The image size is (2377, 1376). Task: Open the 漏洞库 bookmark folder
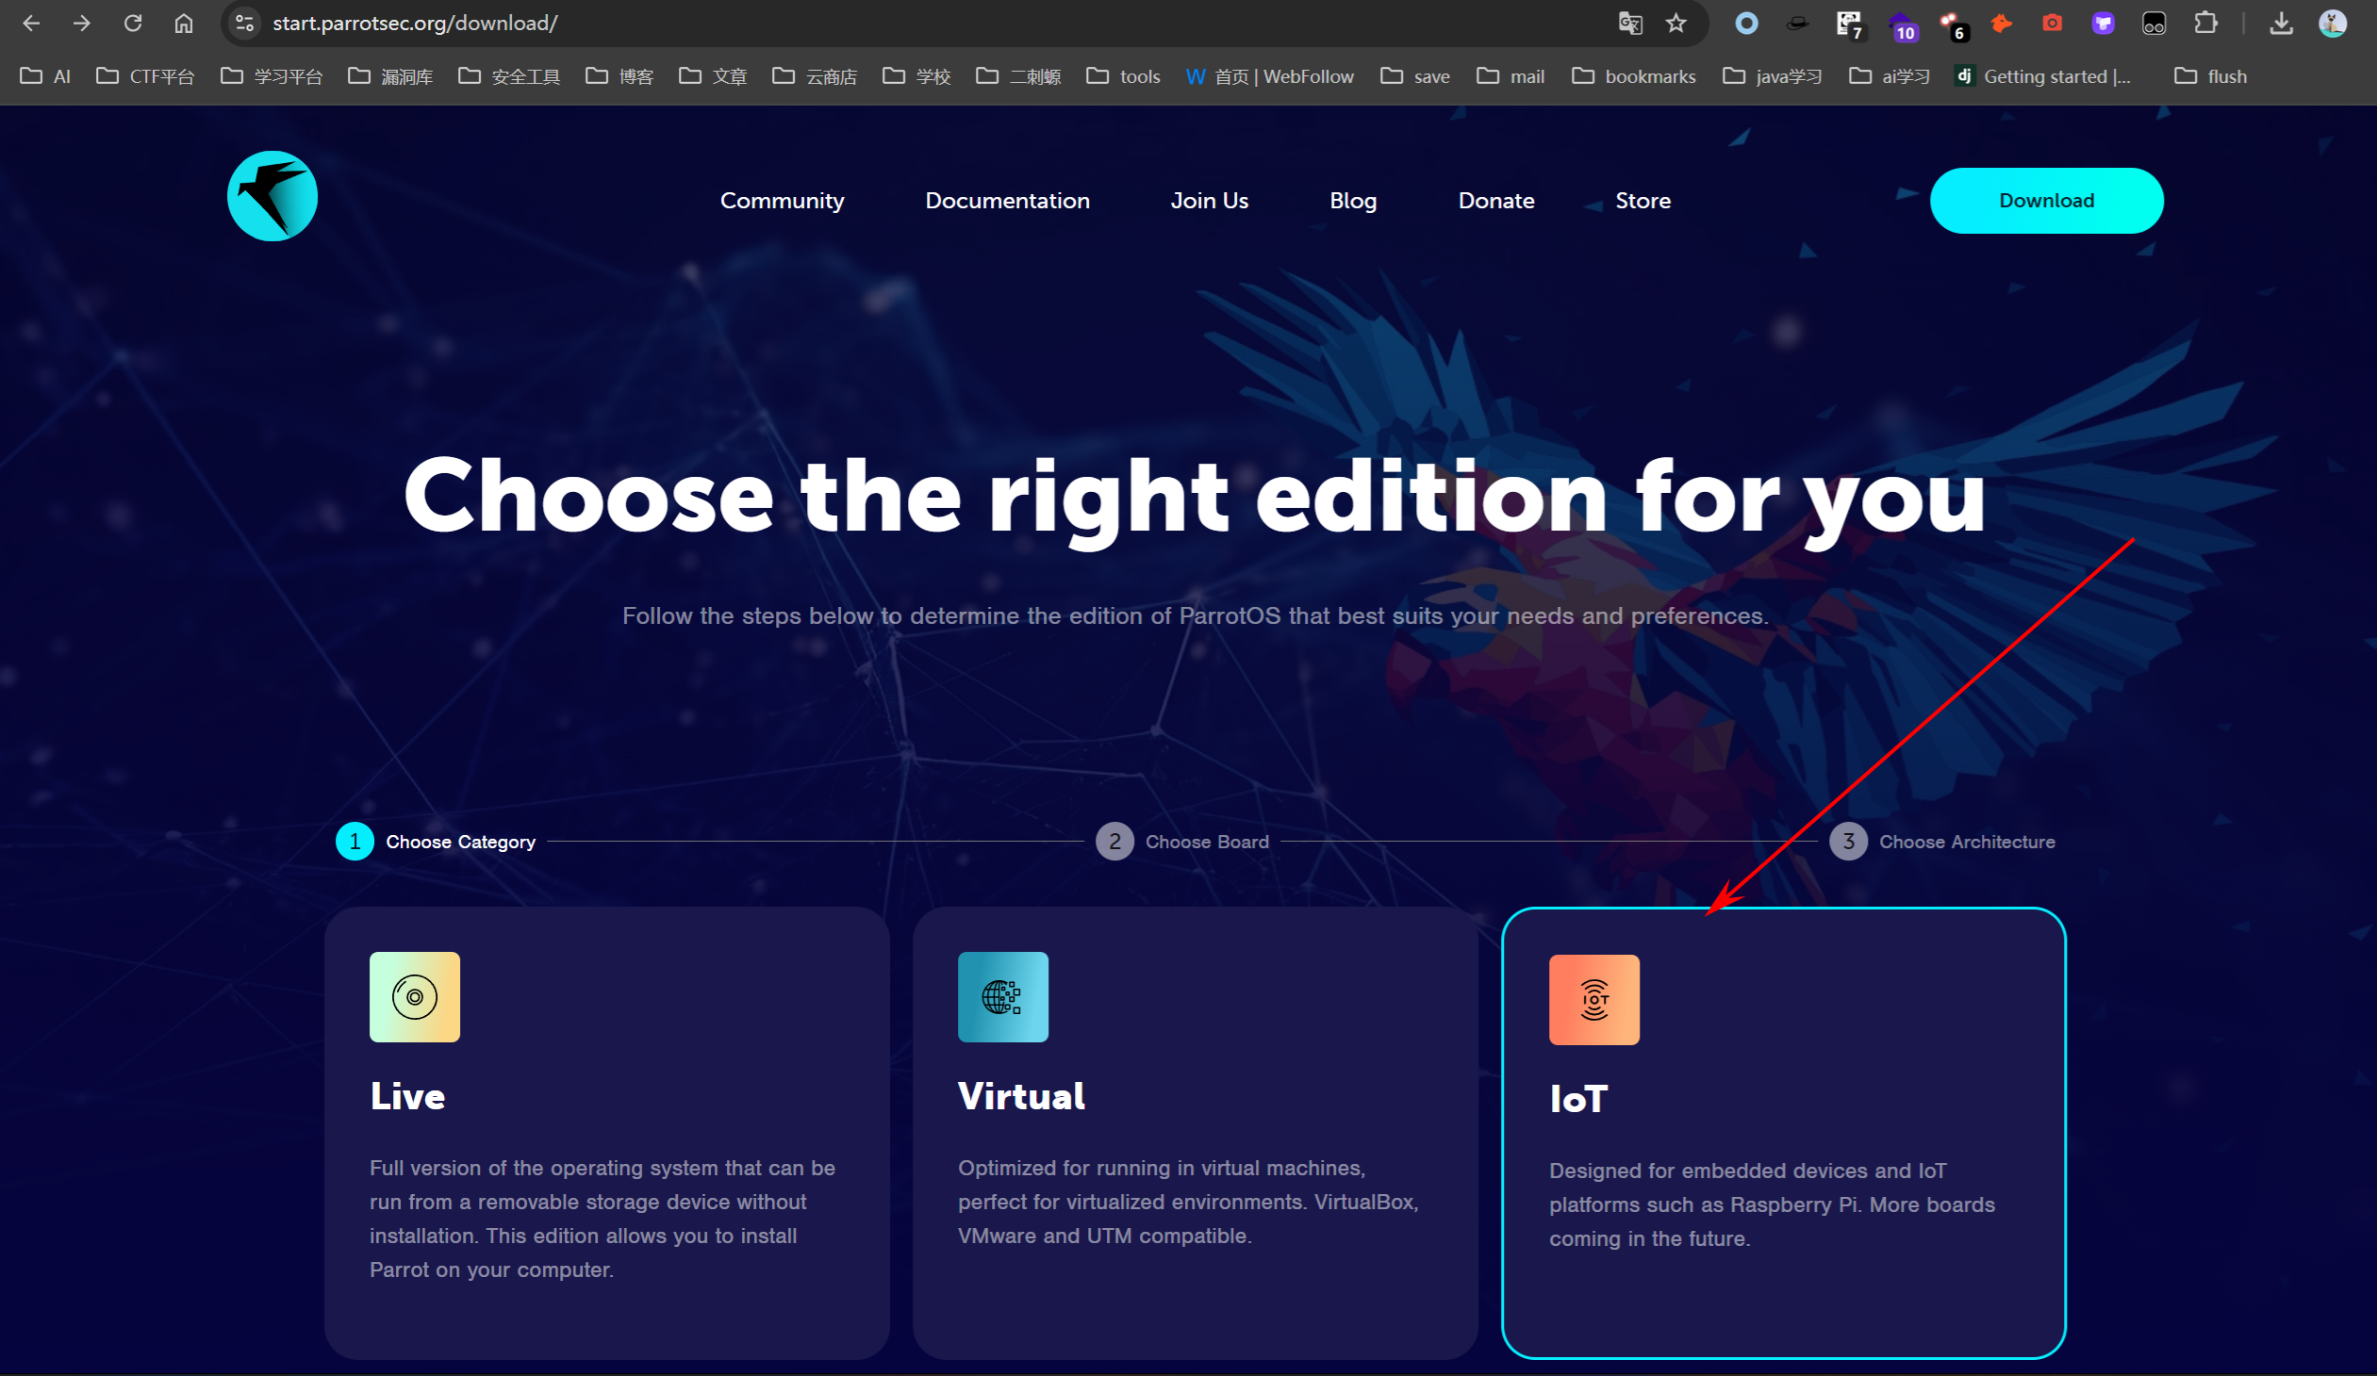point(390,76)
